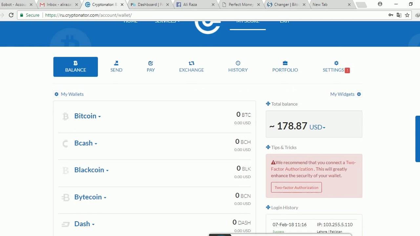Image resolution: width=420 pixels, height=236 pixels.
Task: Open the Exchange tab
Action: [x=191, y=67]
